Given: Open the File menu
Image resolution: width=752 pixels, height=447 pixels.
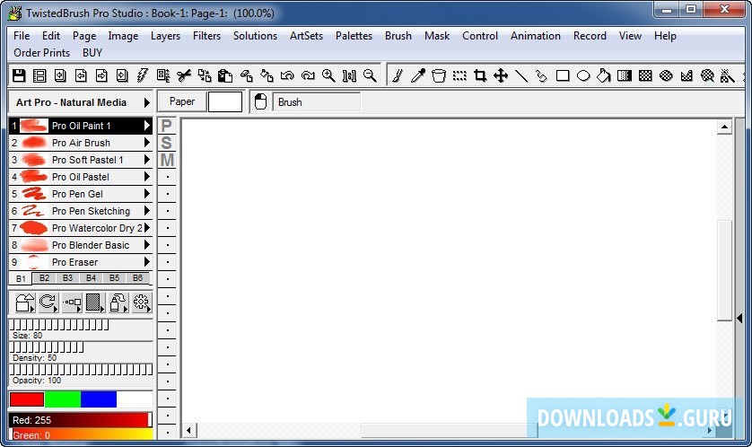Looking at the screenshot, I should coord(22,36).
